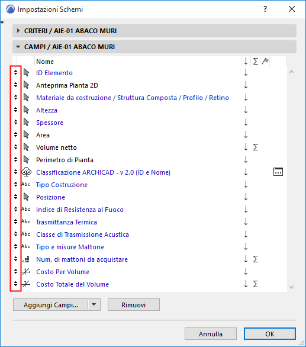306x347 pixels.
Task: Select the Area field
Action: click(43, 135)
